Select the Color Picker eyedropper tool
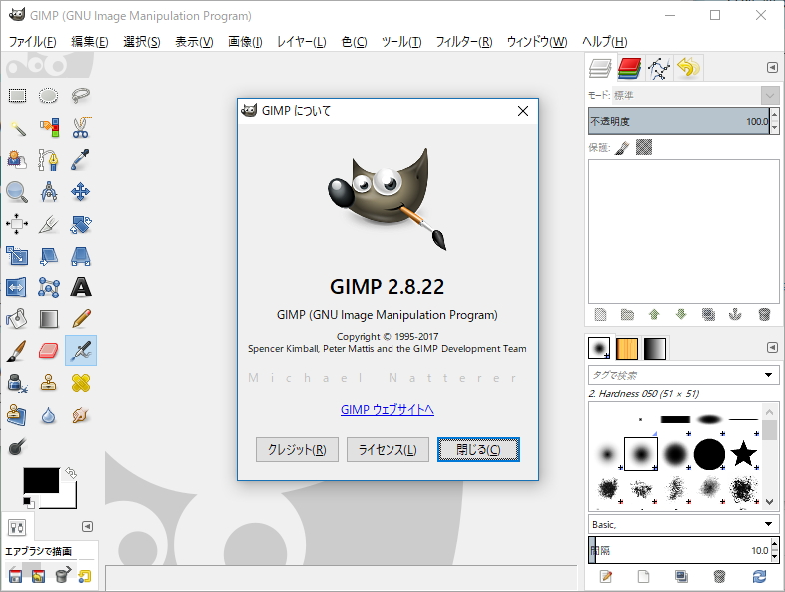 (x=81, y=160)
